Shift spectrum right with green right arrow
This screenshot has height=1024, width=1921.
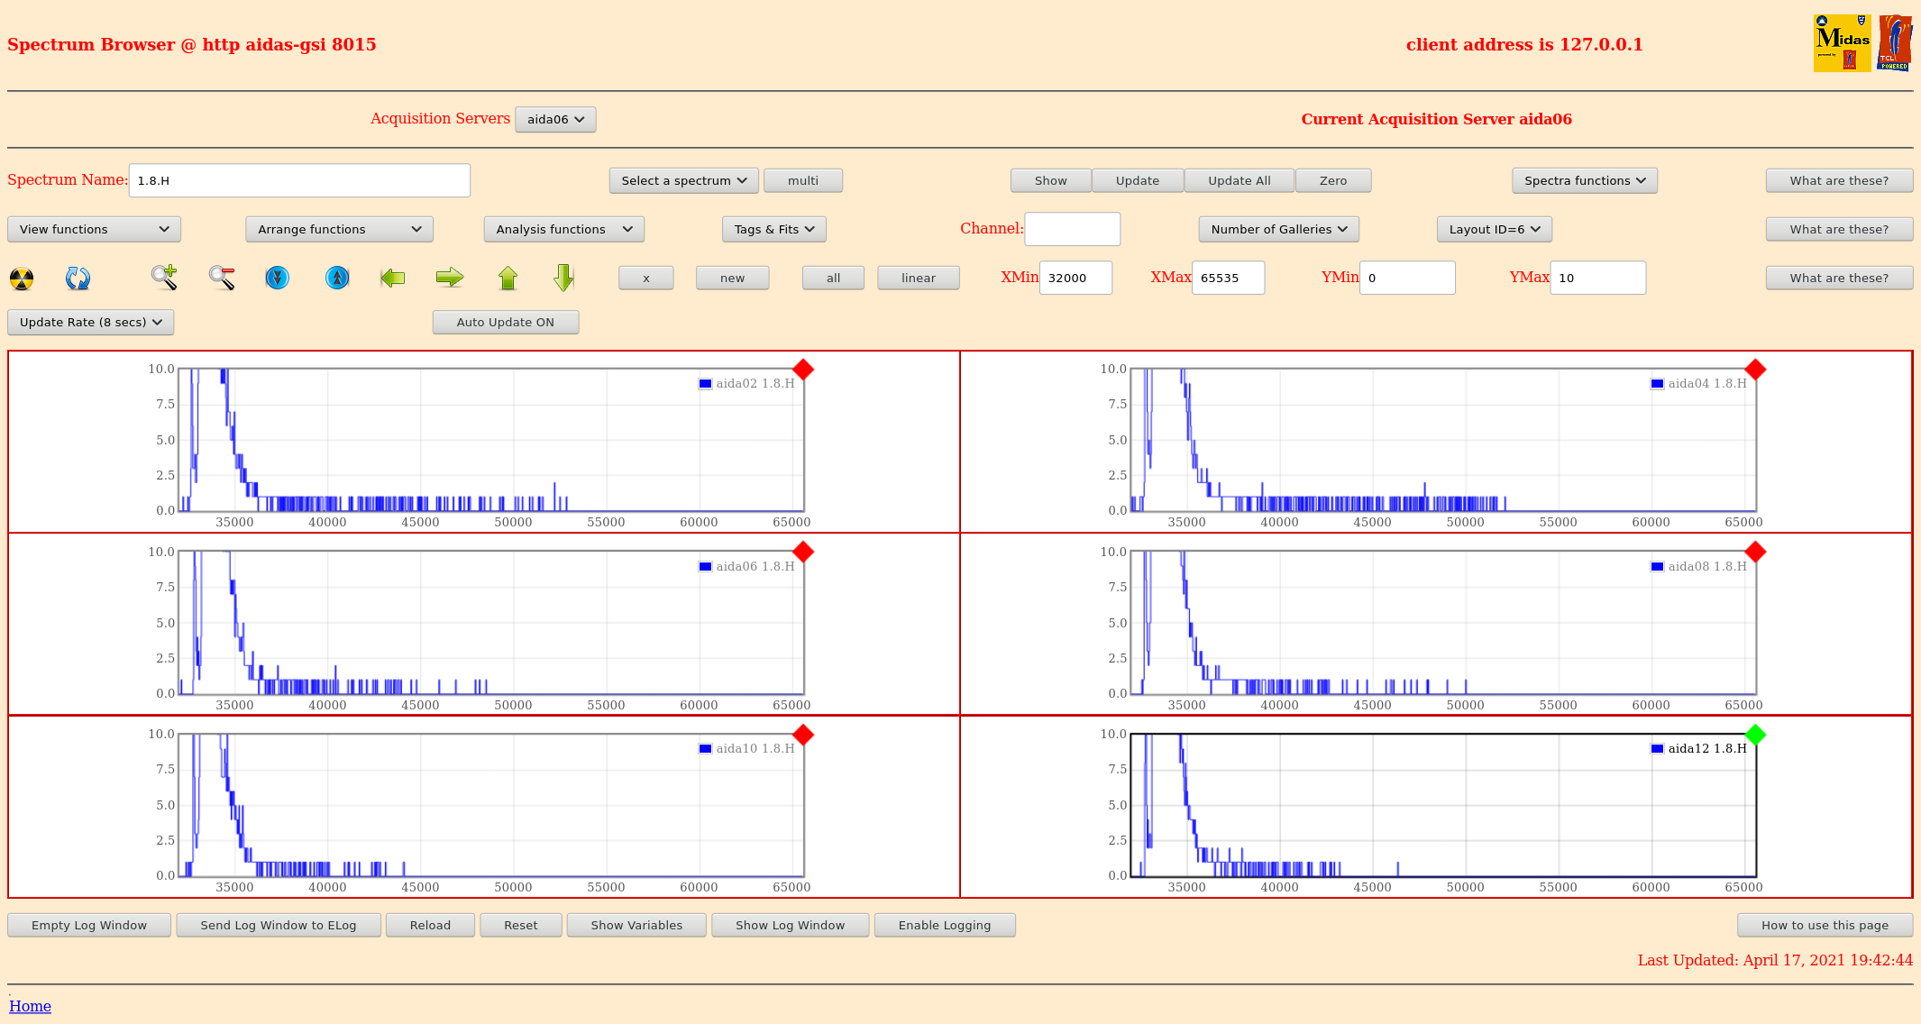(x=450, y=278)
